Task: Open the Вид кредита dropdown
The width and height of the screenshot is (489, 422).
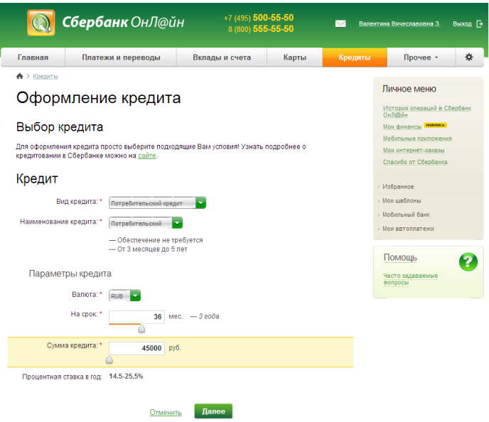Action: [x=200, y=203]
